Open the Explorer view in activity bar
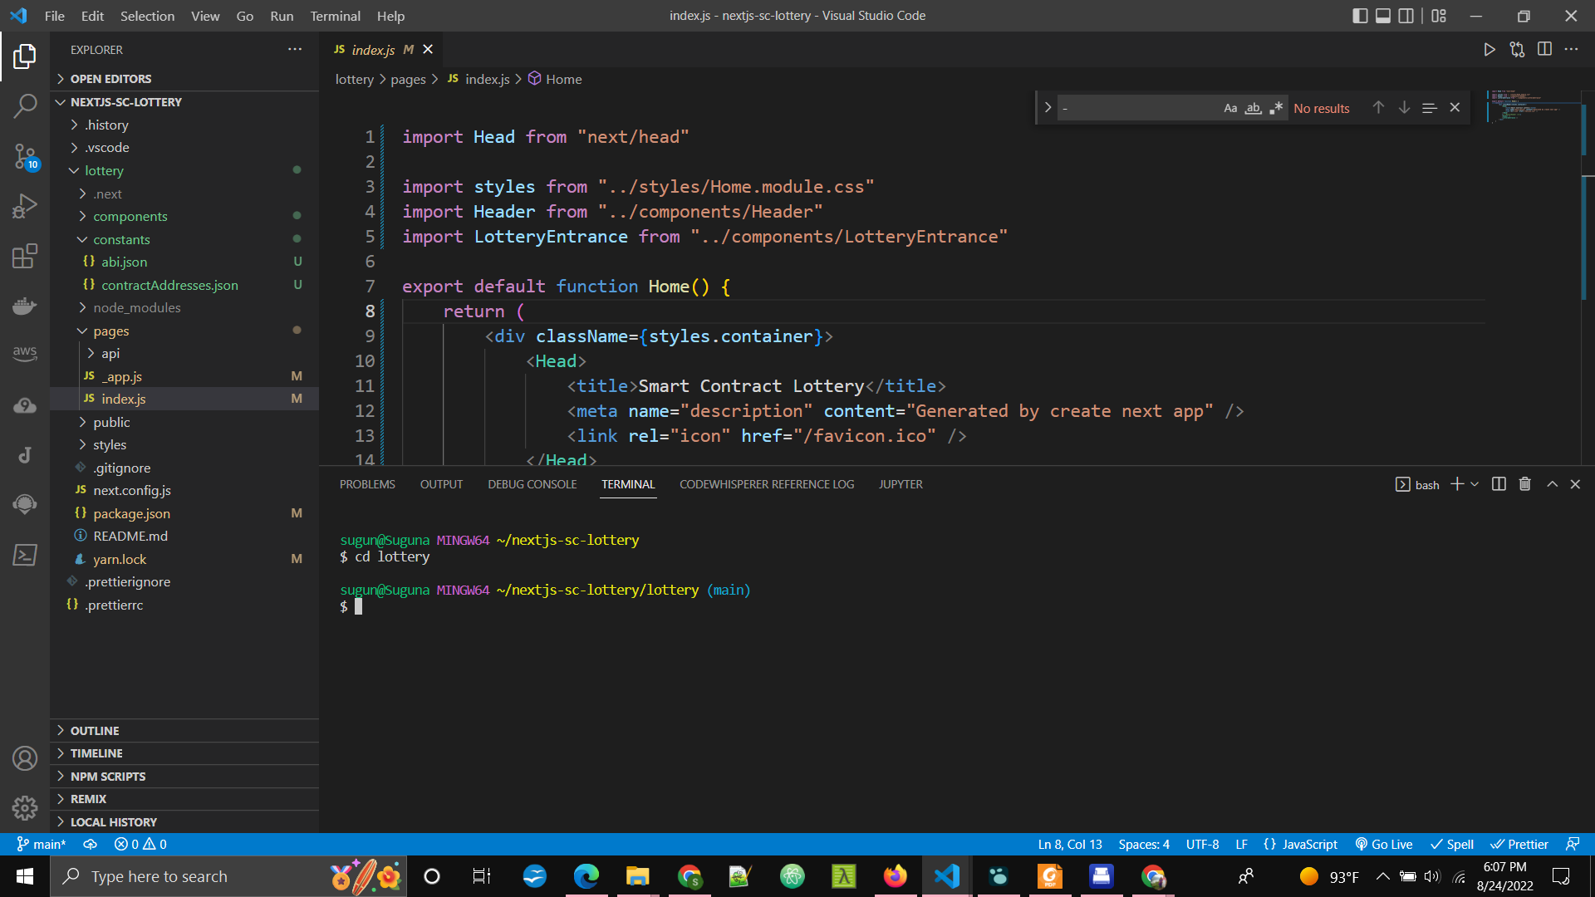This screenshot has height=897, width=1595. [x=25, y=56]
